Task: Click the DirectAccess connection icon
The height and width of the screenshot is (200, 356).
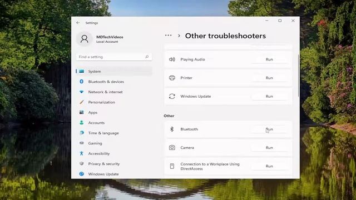Action: pyautogui.click(x=172, y=166)
